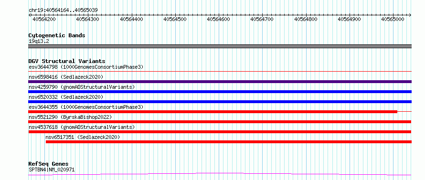
Task: Click the ruler's left arrowhead
Action: pyautogui.click(x=30, y=15)
